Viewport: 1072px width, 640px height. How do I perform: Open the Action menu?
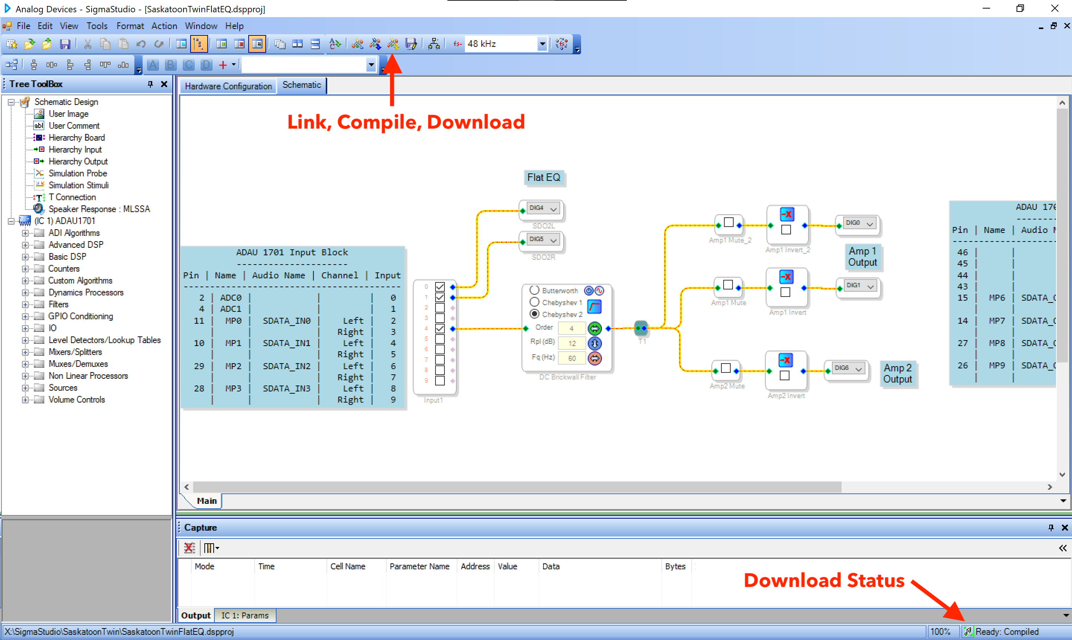164,26
